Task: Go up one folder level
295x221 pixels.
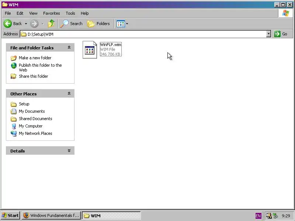Action: [x=51, y=24]
